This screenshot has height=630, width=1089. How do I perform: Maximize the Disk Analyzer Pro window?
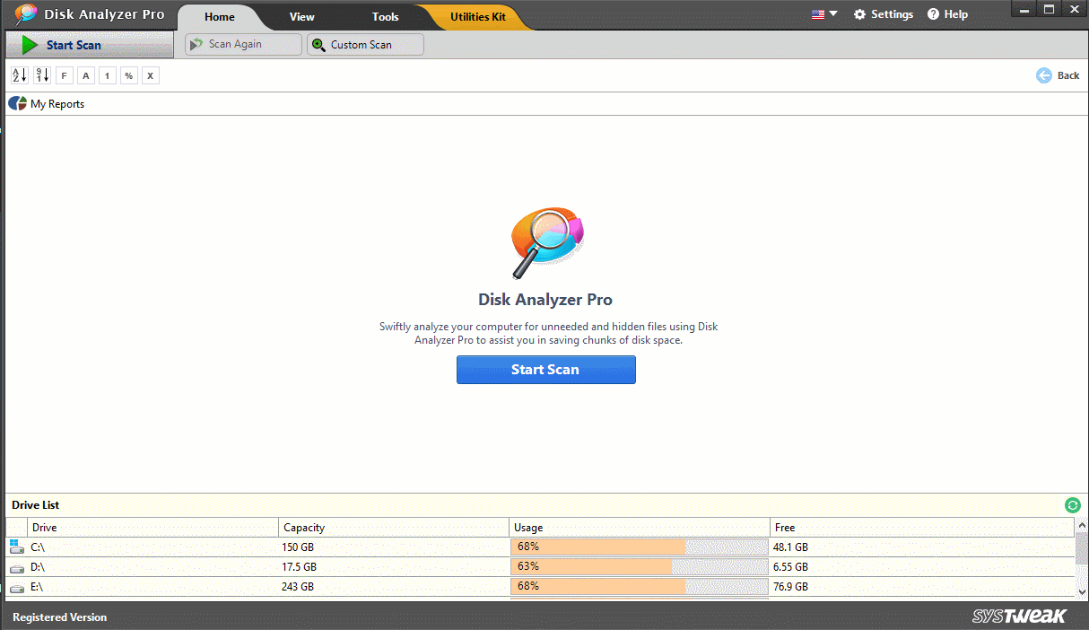tap(1048, 8)
